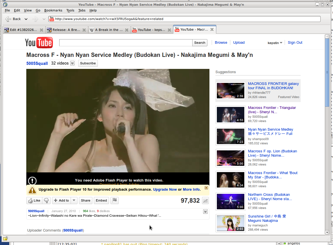This screenshot has height=245, width=333.
Task: Click the scrollbar down arrow
Action: point(327,232)
